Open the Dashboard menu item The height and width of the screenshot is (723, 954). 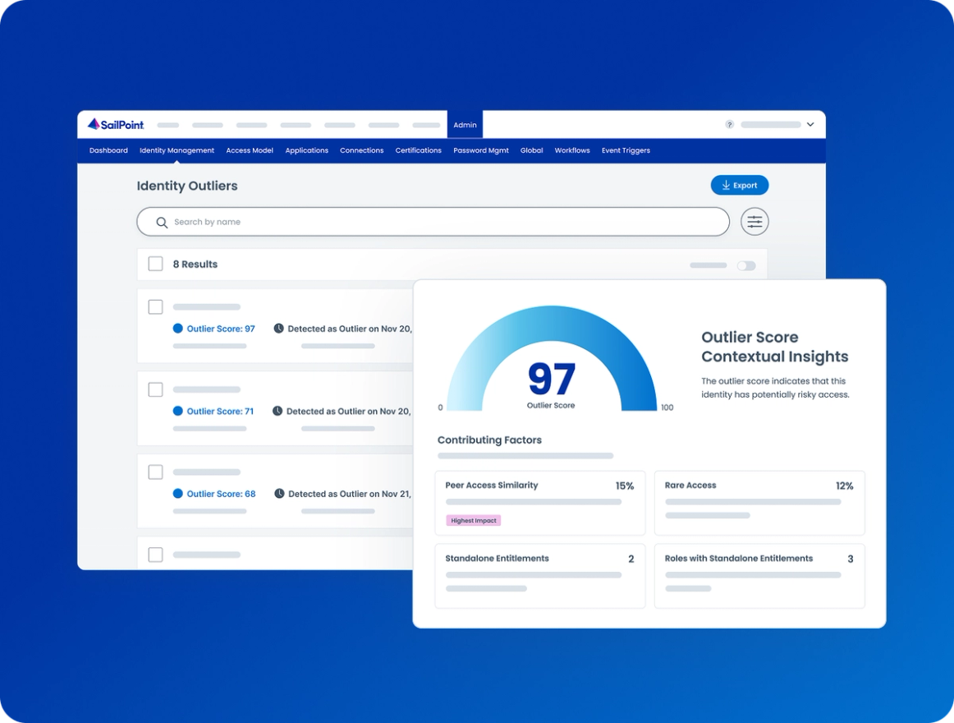(108, 150)
